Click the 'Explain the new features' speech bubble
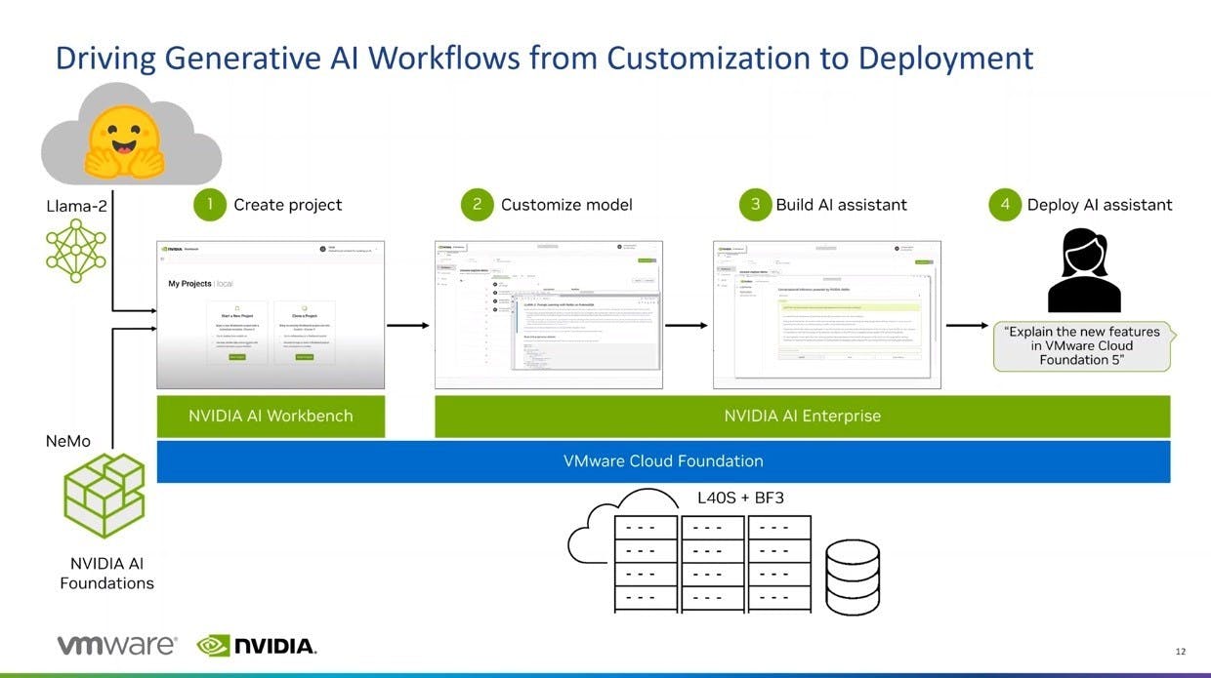Viewport: 1211px width, 678px height. (x=1085, y=346)
